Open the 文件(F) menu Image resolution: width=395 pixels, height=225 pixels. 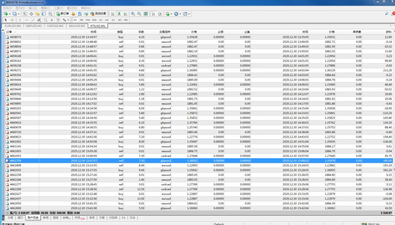tap(8, 8)
